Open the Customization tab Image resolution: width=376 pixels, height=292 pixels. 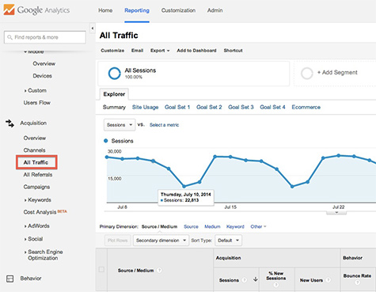(178, 10)
